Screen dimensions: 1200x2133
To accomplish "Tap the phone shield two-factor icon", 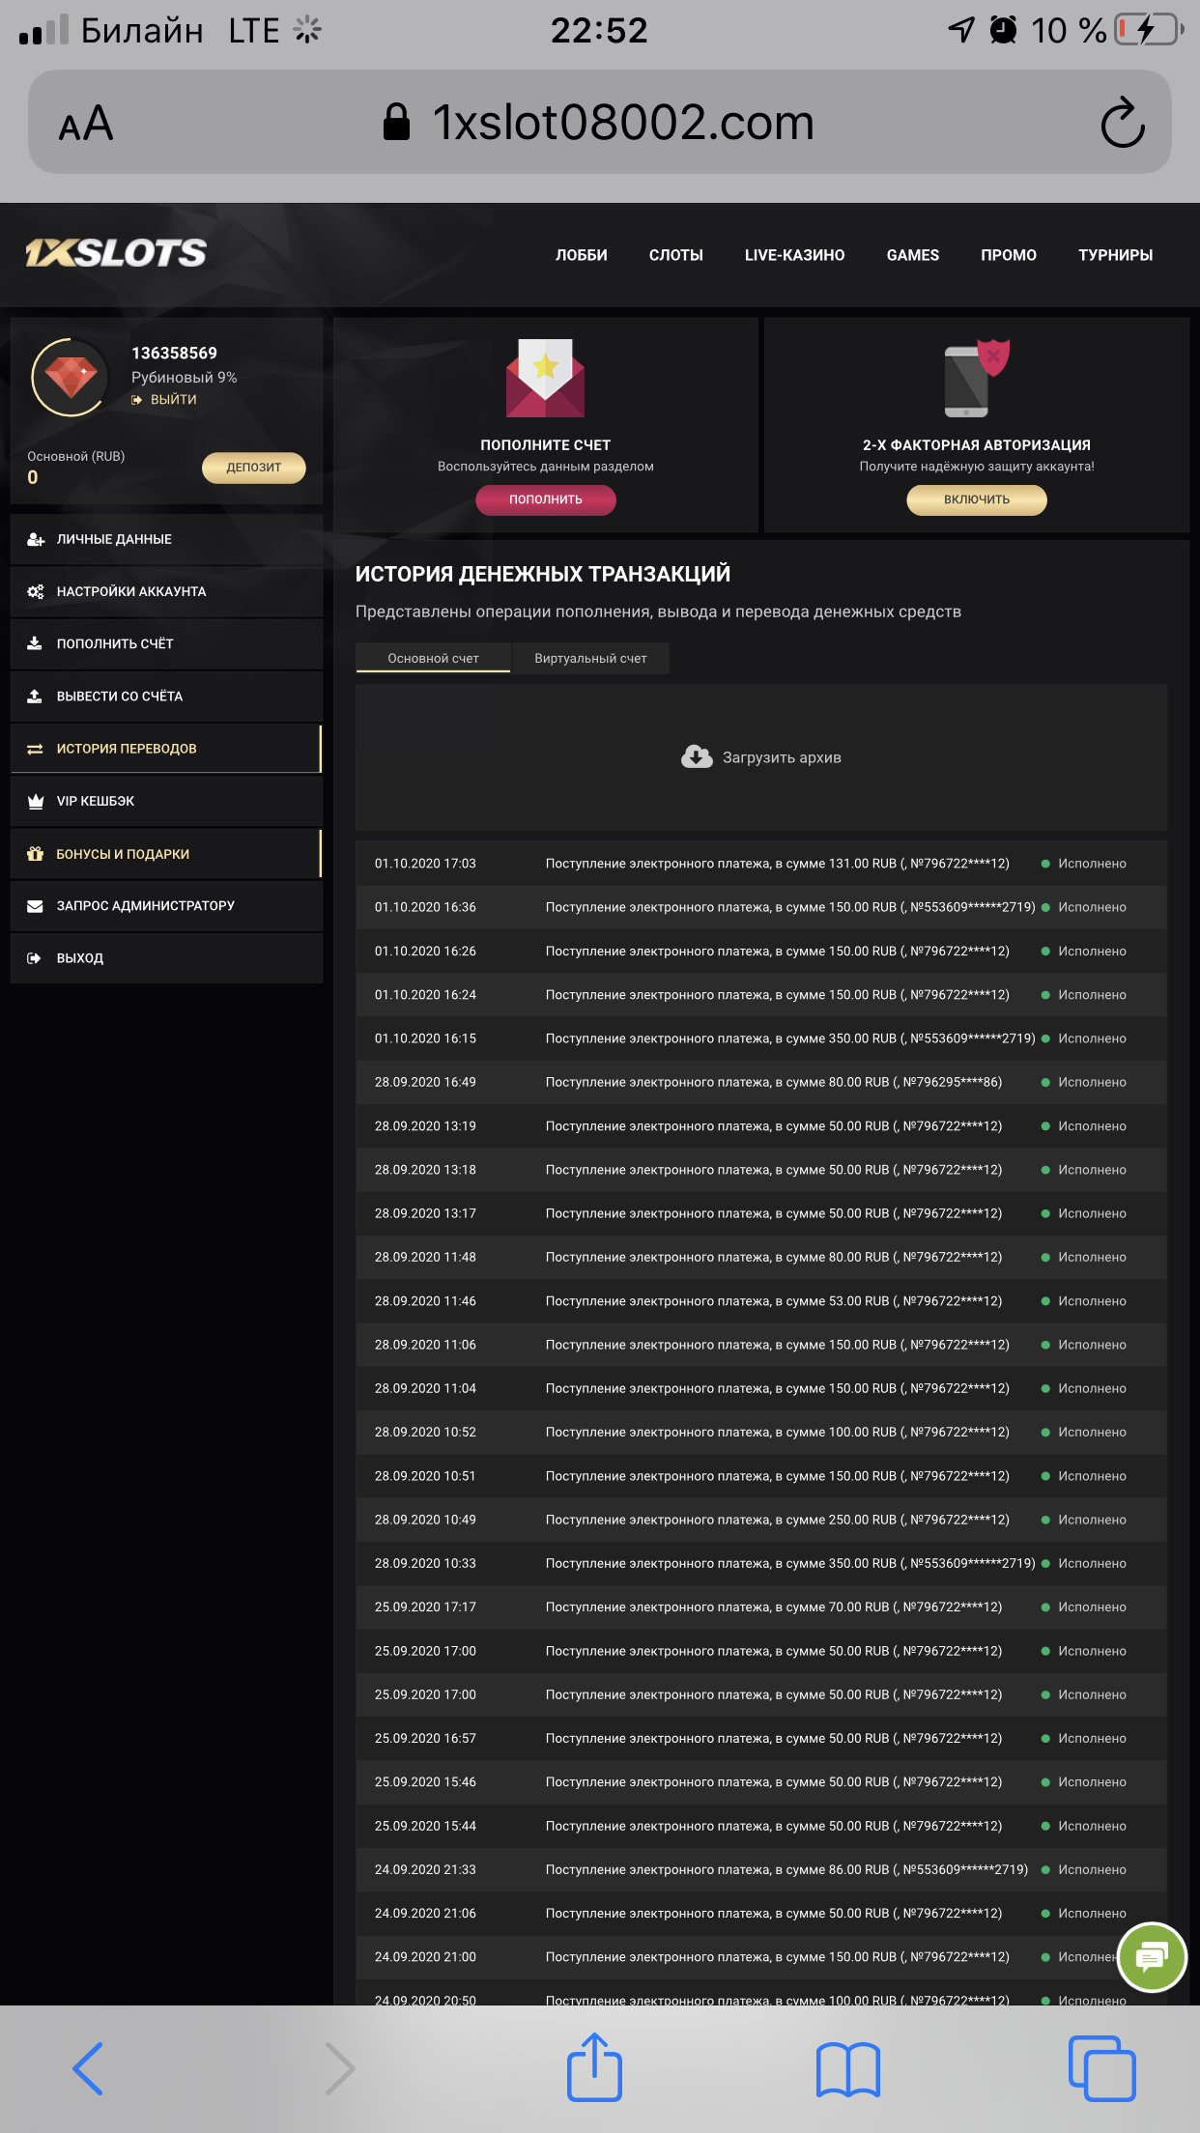I will 976,378.
